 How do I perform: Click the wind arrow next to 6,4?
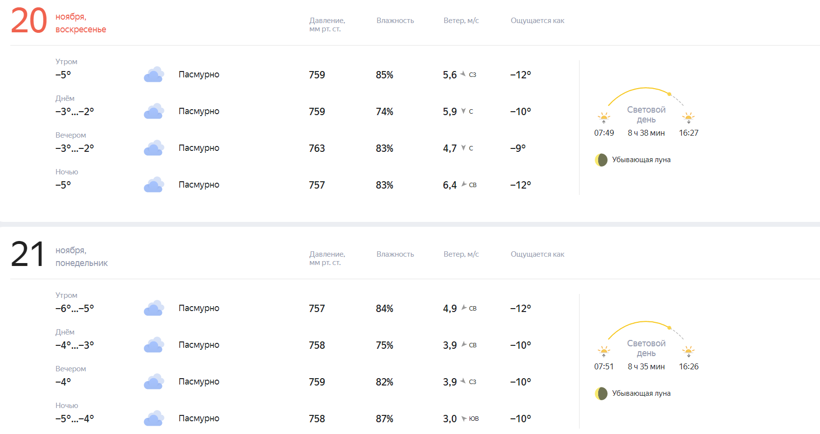[463, 184]
